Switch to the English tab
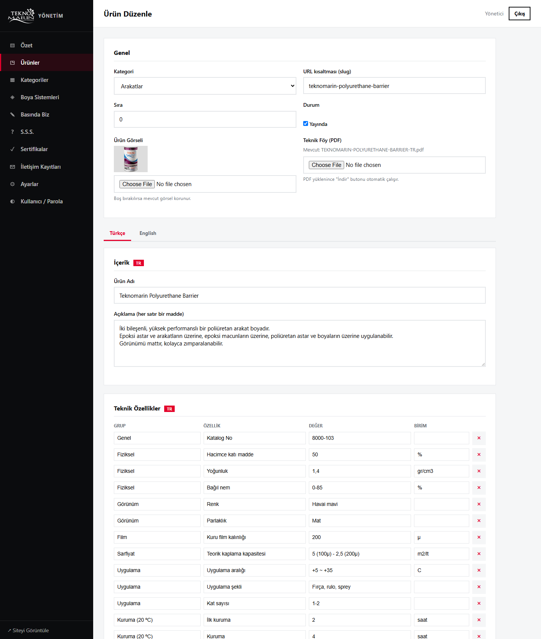The image size is (541, 639). (148, 233)
